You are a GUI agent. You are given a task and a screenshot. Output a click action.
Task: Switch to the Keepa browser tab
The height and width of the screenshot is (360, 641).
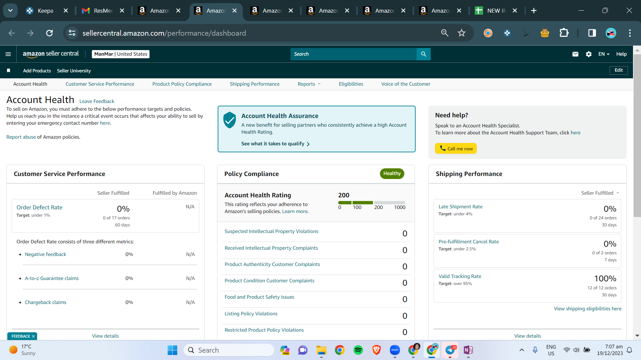(47, 11)
